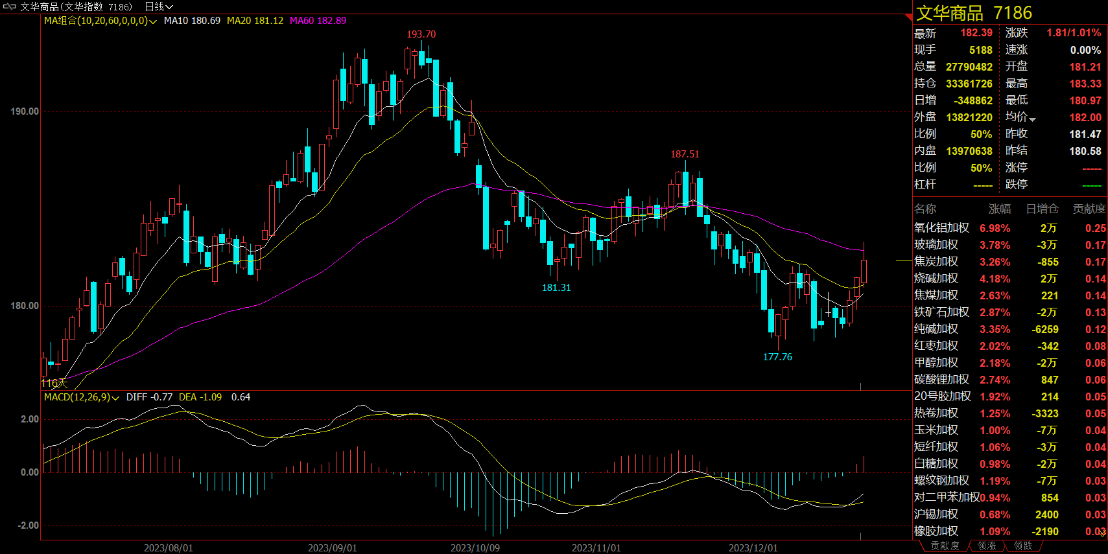Screen dimensions: 1108x554
Task: Select the 氧化铝加权 row
Action: pyautogui.click(x=1010, y=228)
